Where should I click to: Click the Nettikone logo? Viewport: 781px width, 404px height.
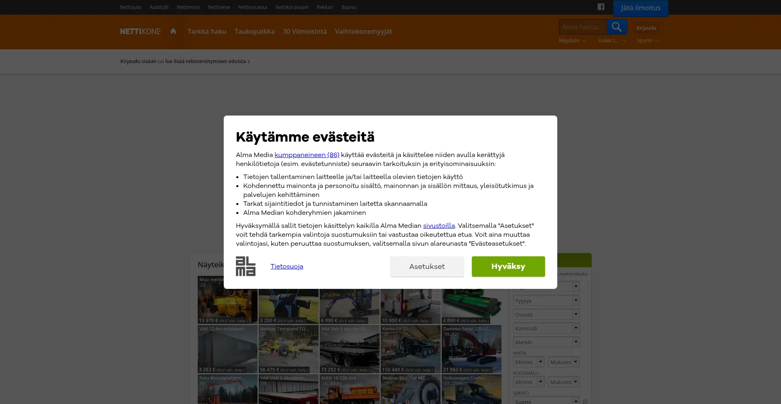click(x=140, y=31)
